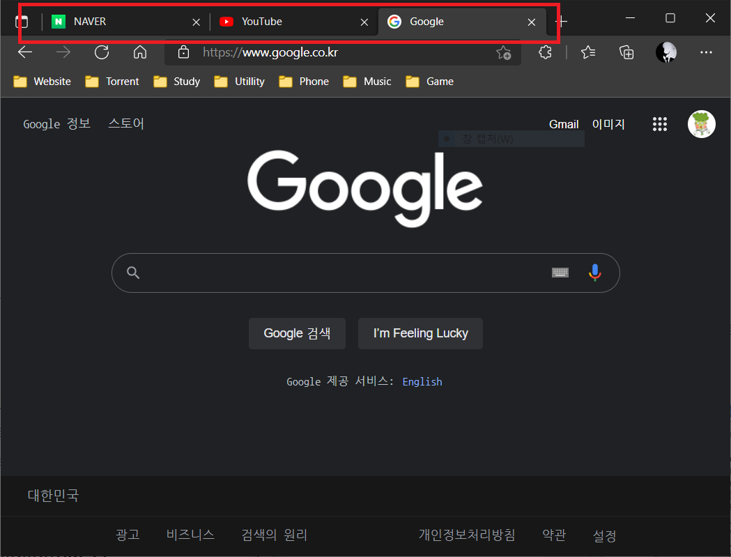Go to the browser home page

[140, 52]
